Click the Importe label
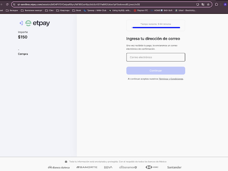Image resolution: width=228 pixels, height=171 pixels. pos(23,32)
